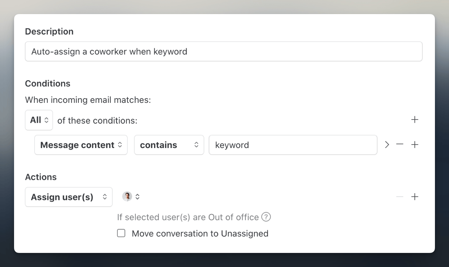Change the contains operator dropdown
This screenshot has height=267, width=449.
(x=169, y=145)
